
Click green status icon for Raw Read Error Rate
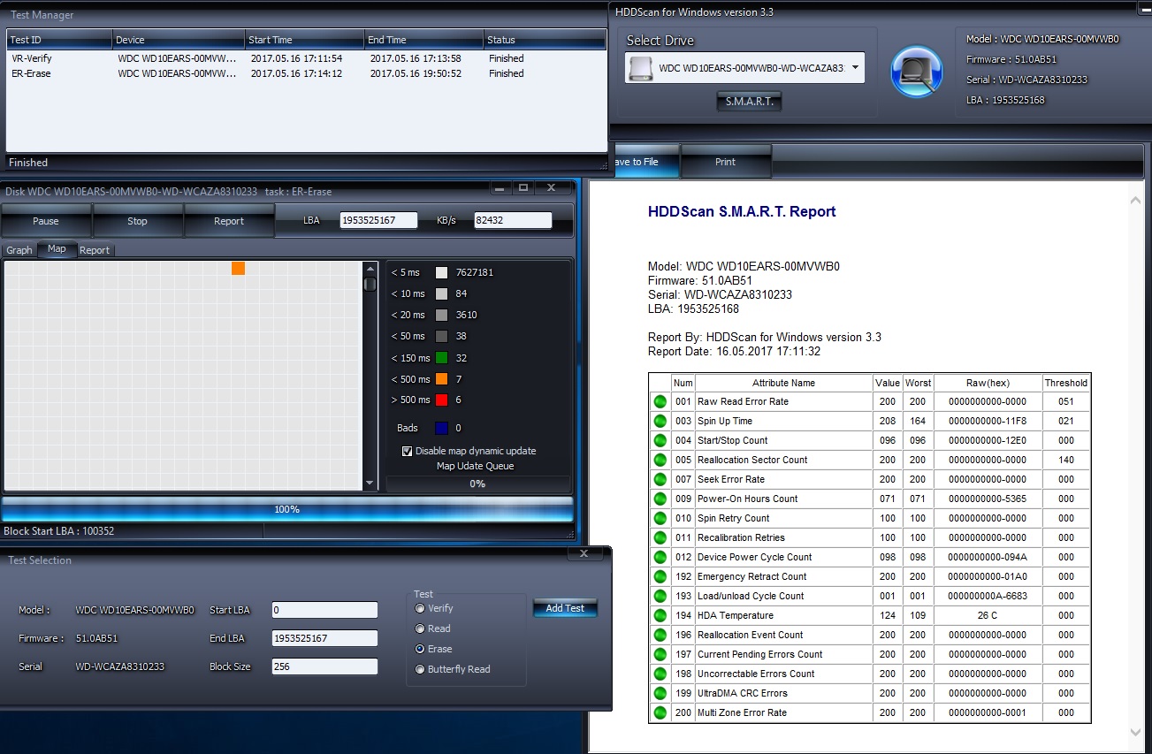[660, 401]
